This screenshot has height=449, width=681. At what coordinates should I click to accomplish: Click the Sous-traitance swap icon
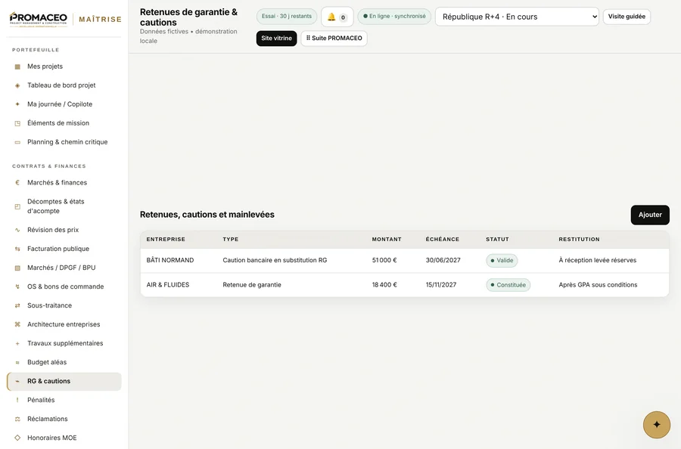pos(17,305)
